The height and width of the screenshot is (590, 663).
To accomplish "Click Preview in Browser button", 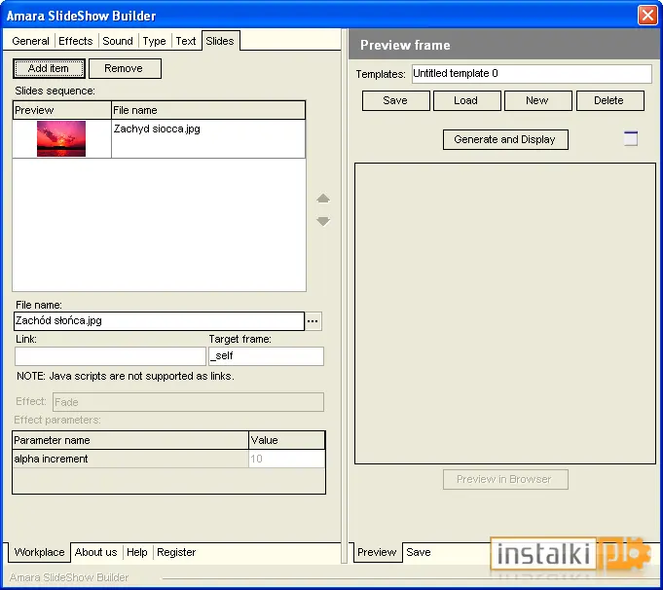I will (505, 480).
